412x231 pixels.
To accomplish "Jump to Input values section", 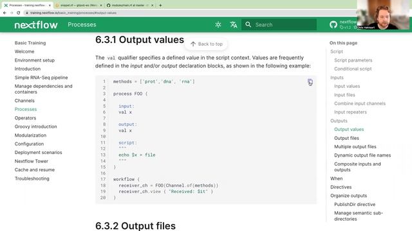I will click(347, 86).
